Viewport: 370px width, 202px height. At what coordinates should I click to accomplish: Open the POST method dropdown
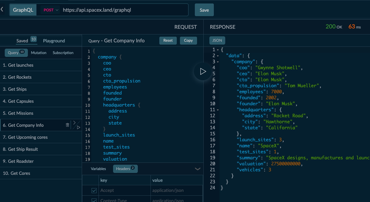tap(51, 10)
